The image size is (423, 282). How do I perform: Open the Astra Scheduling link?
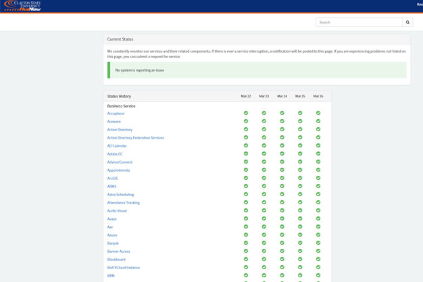click(x=120, y=195)
